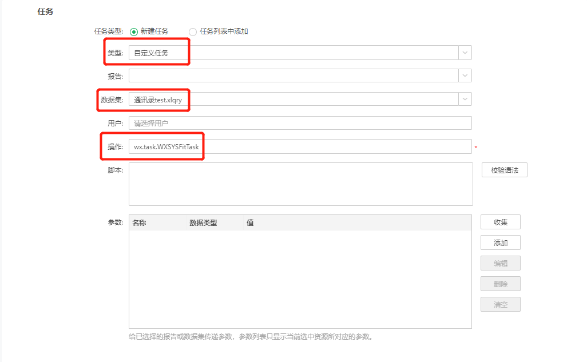Viewport: 587px width, 362px height.
Task: Click the 报告 dropdown chevron arrow
Action: pyautogui.click(x=466, y=75)
